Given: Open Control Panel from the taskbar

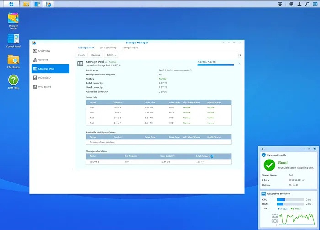Looking at the screenshot, I should point(37,4).
